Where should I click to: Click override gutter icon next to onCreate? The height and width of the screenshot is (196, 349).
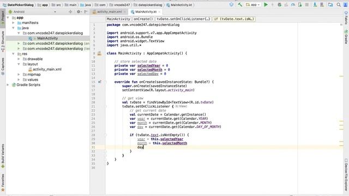99,82
